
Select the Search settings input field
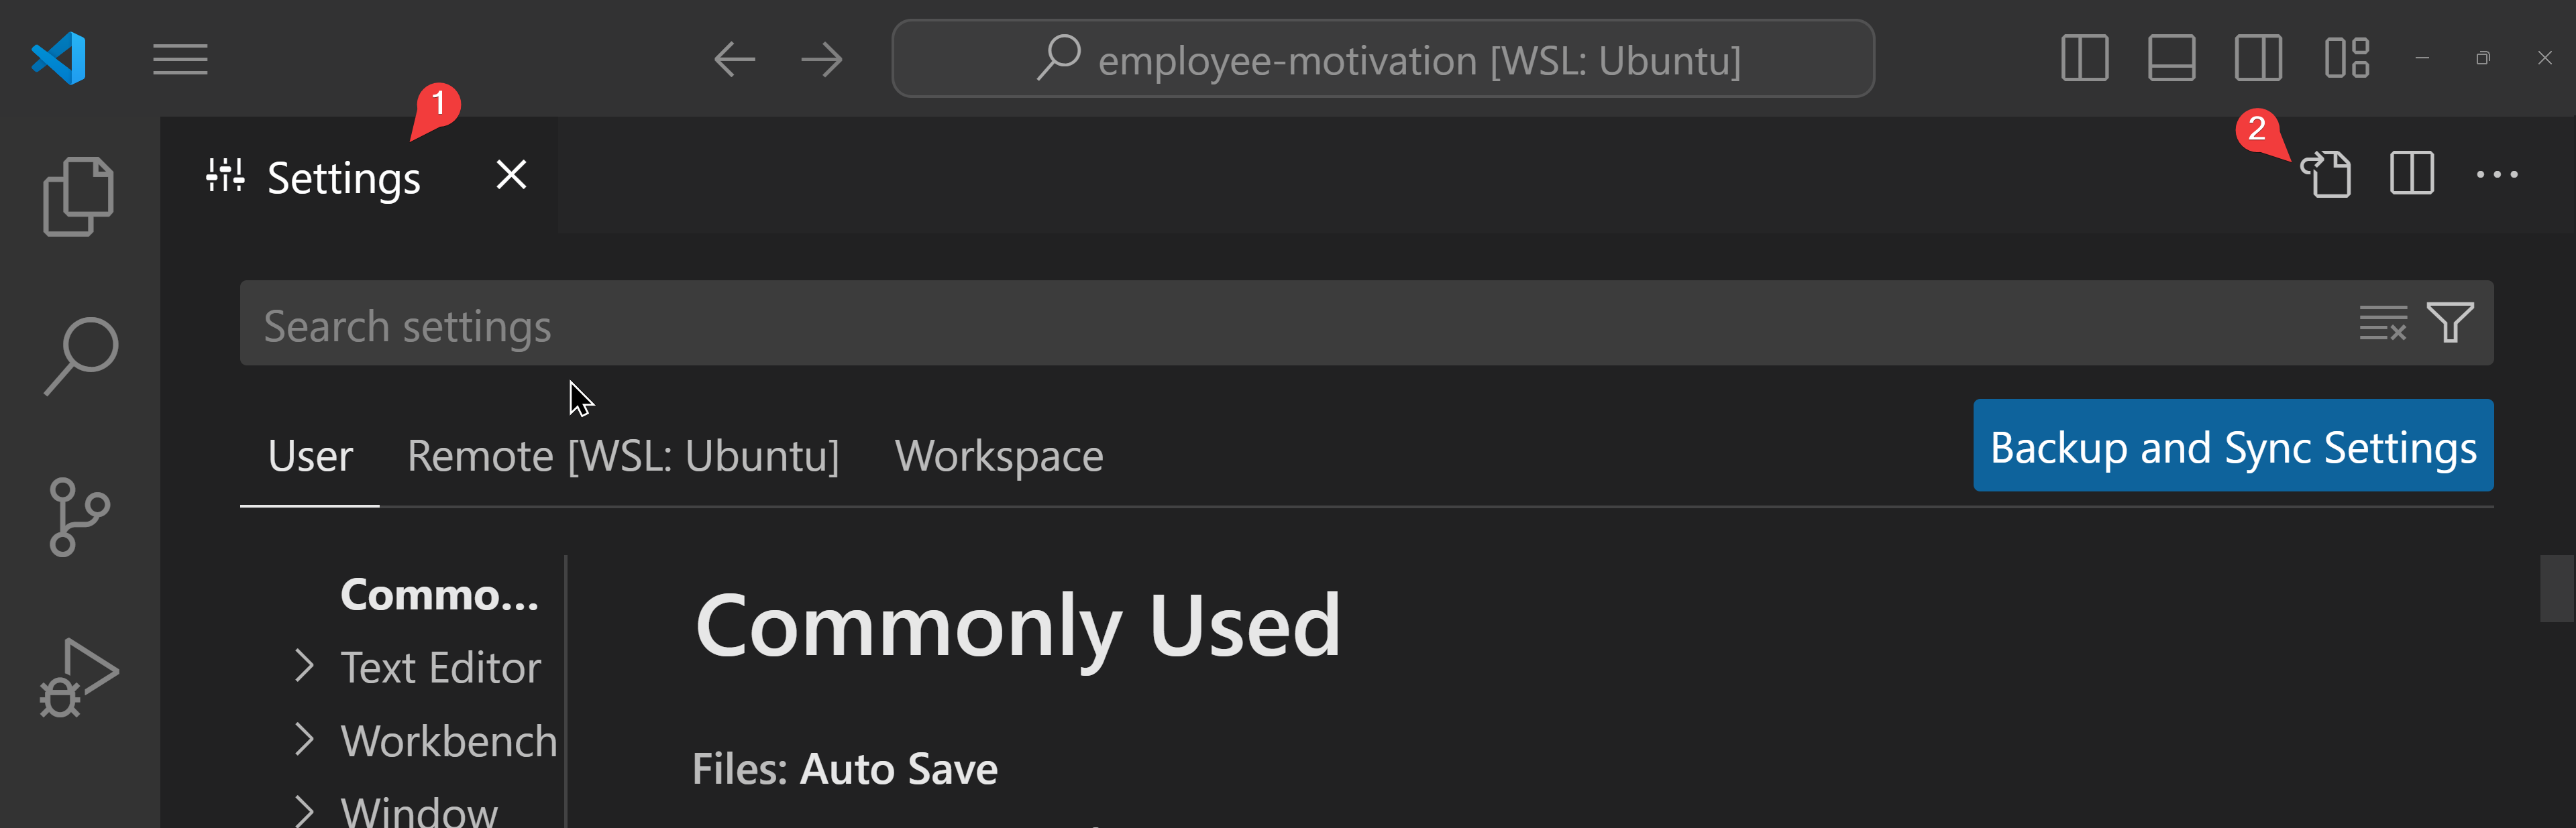pyautogui.click(x=1289, y=324)
